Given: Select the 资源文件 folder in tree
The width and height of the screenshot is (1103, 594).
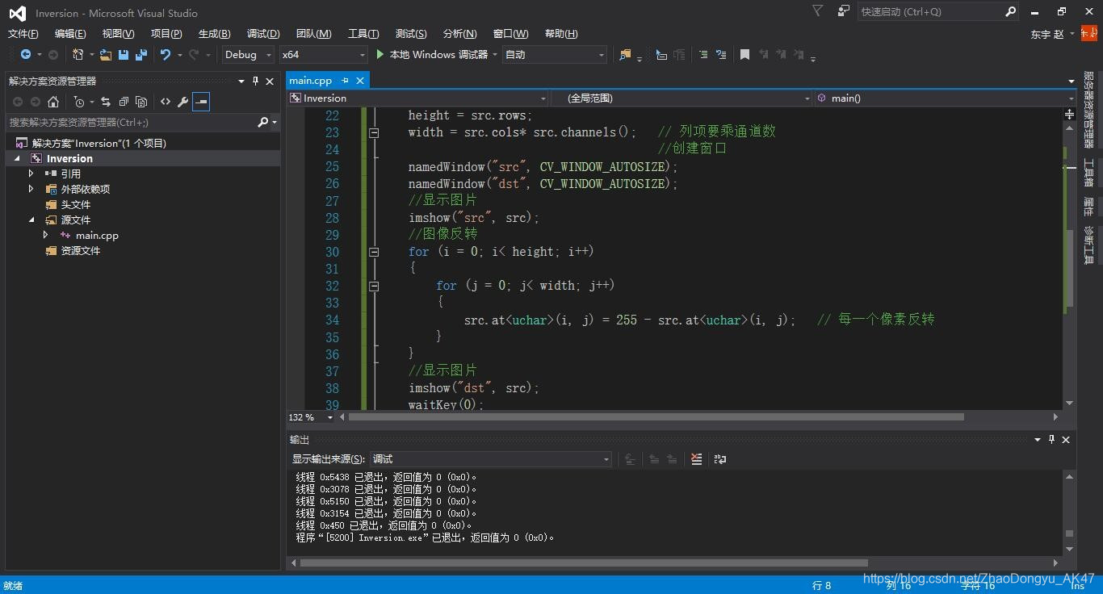Looking at the screenshot, I should tap(73, 250).
